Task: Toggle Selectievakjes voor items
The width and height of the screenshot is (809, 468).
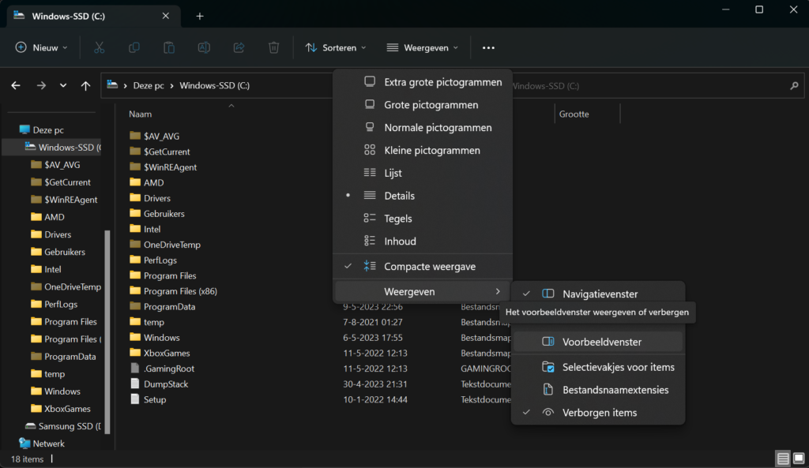Action: (x=598, y=367)
